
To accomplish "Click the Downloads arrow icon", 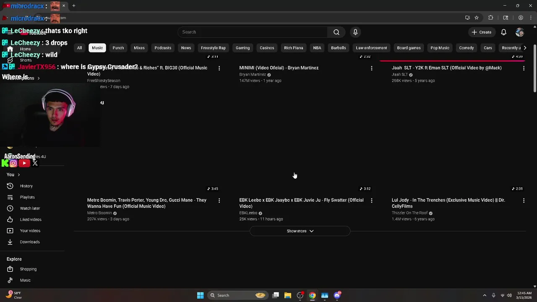I will pos(10,242).
